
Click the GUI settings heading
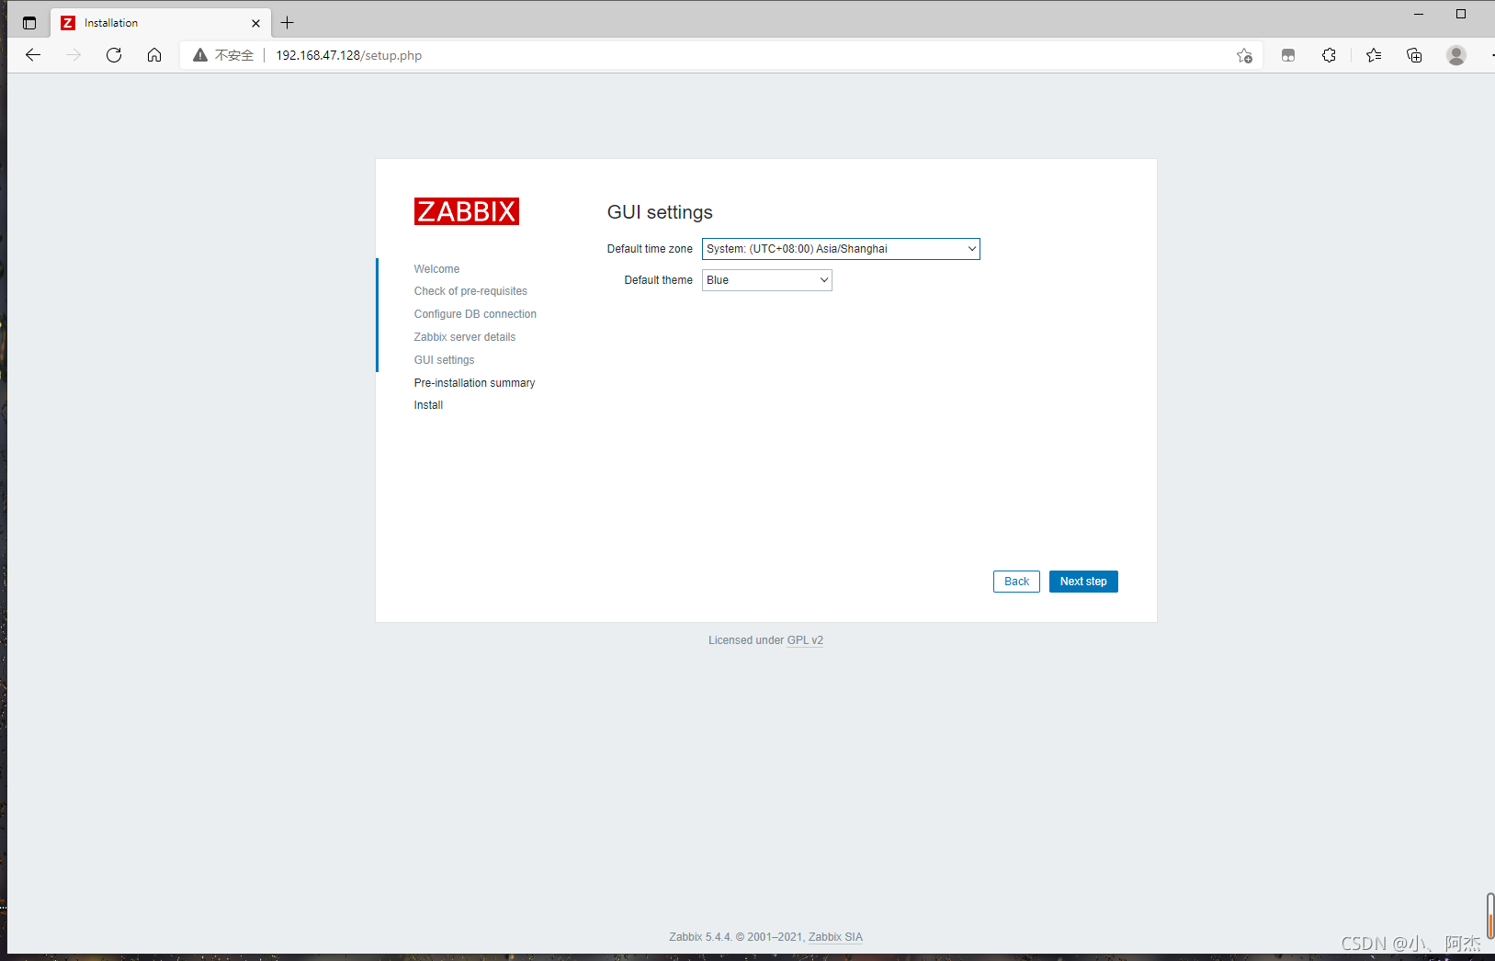660,212
